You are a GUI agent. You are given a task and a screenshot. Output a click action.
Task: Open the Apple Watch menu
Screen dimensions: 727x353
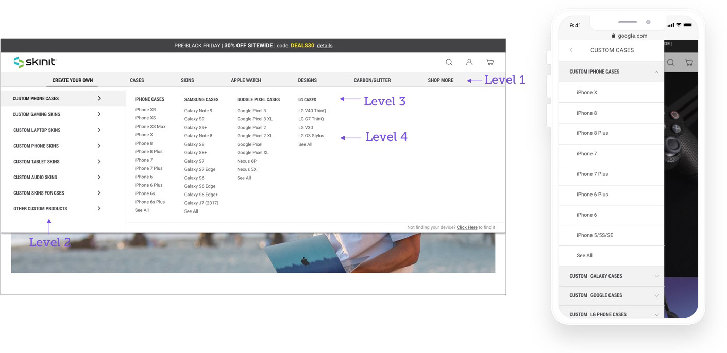(x=246, y=80)
